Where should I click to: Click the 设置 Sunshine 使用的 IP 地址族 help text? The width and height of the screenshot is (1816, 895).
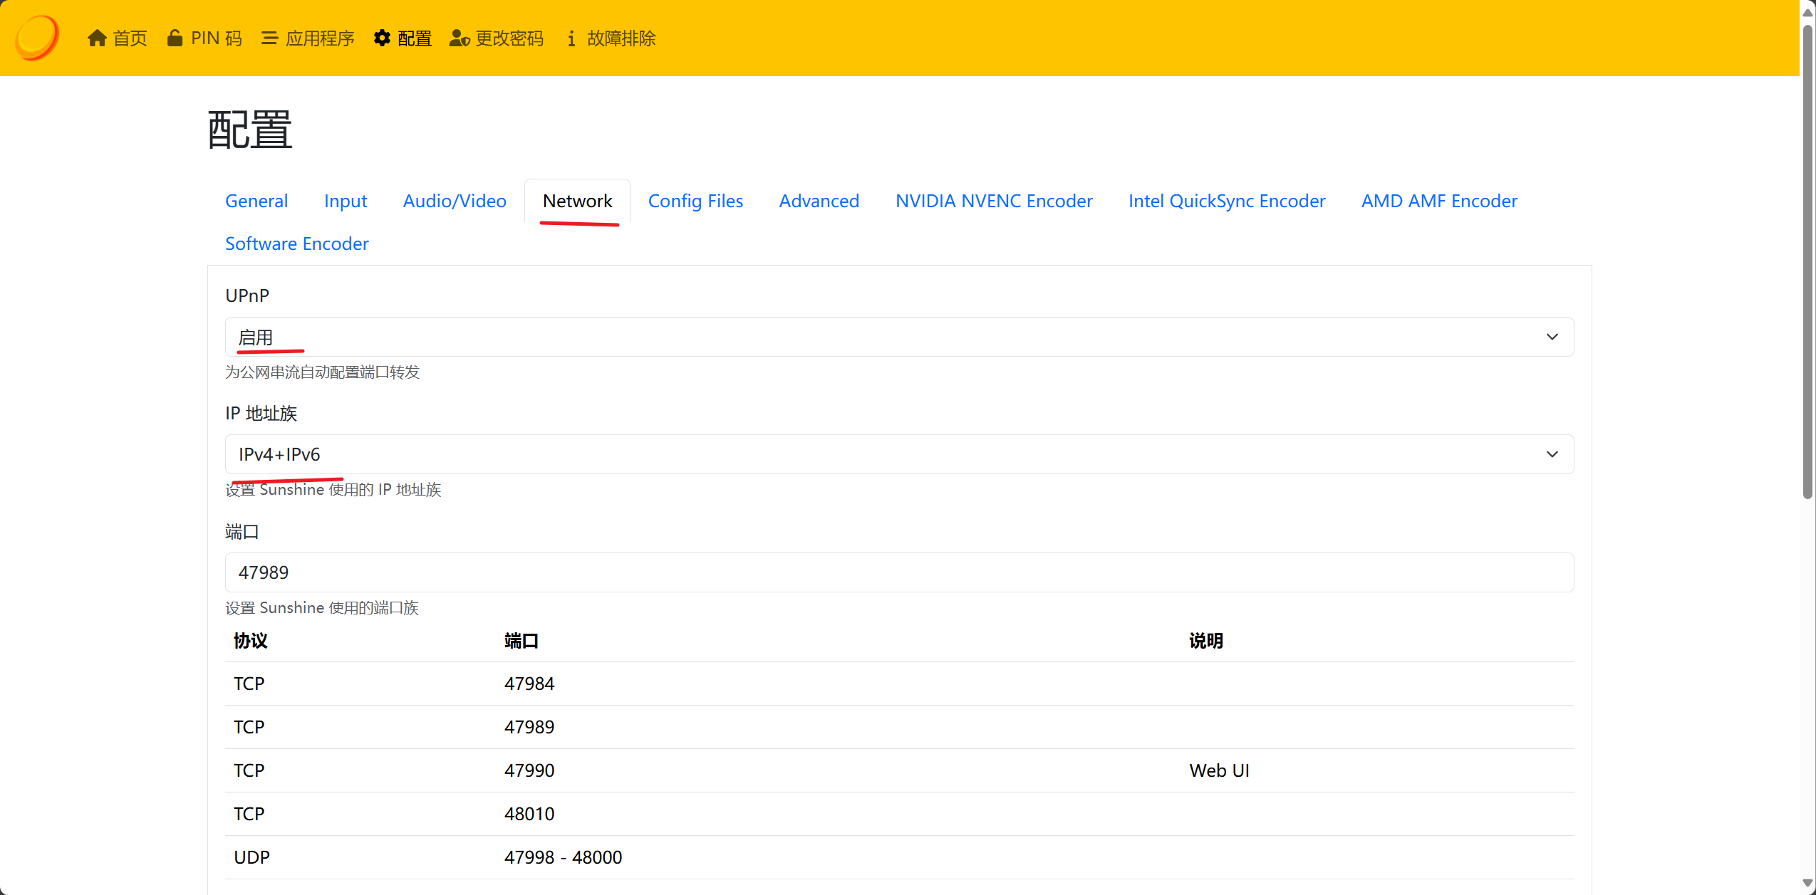click(333, 490)
